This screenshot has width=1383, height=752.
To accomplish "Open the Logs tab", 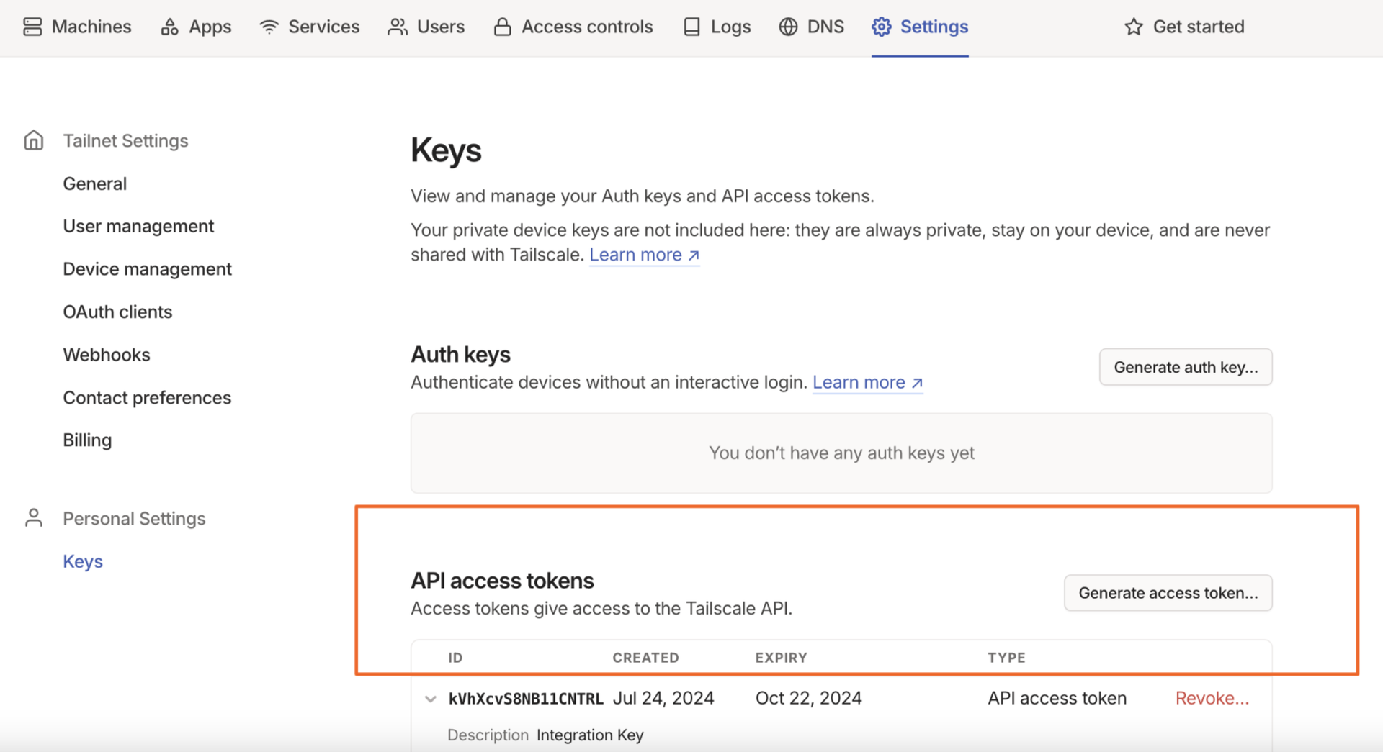I will [x=717, y=27].
